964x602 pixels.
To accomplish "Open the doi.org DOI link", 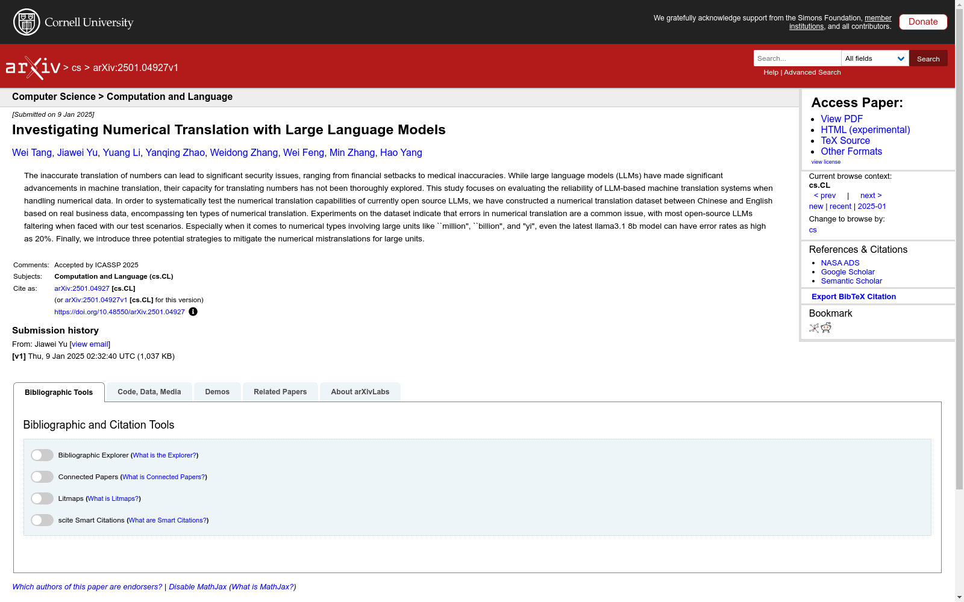I will (x=119, y=312).
